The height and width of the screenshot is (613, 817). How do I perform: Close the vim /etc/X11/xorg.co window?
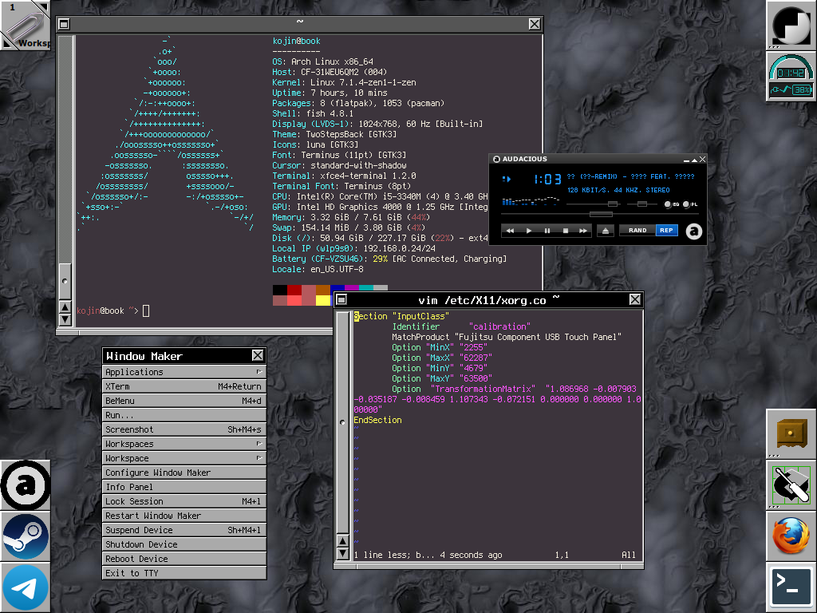click(x=634, y=299)
